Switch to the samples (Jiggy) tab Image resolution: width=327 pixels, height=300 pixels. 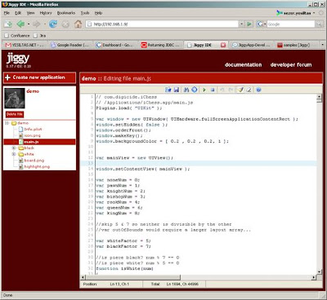[x=296, y=45]
